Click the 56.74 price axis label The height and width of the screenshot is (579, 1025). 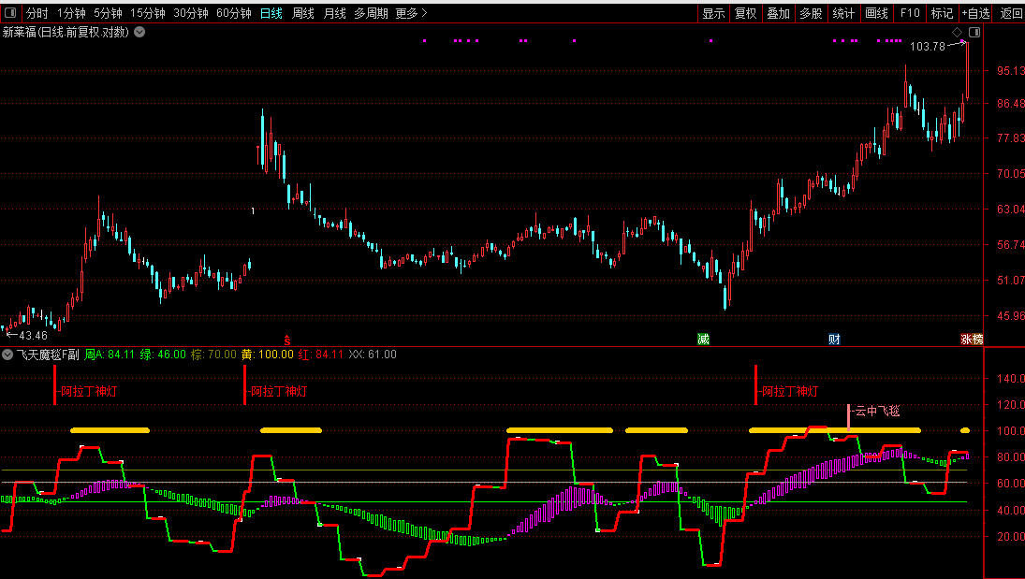click(1011, 245)
